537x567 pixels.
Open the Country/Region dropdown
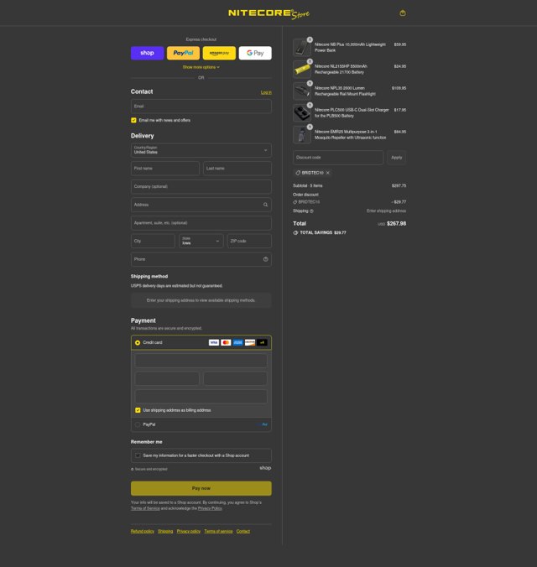click(x=201, y=150)
